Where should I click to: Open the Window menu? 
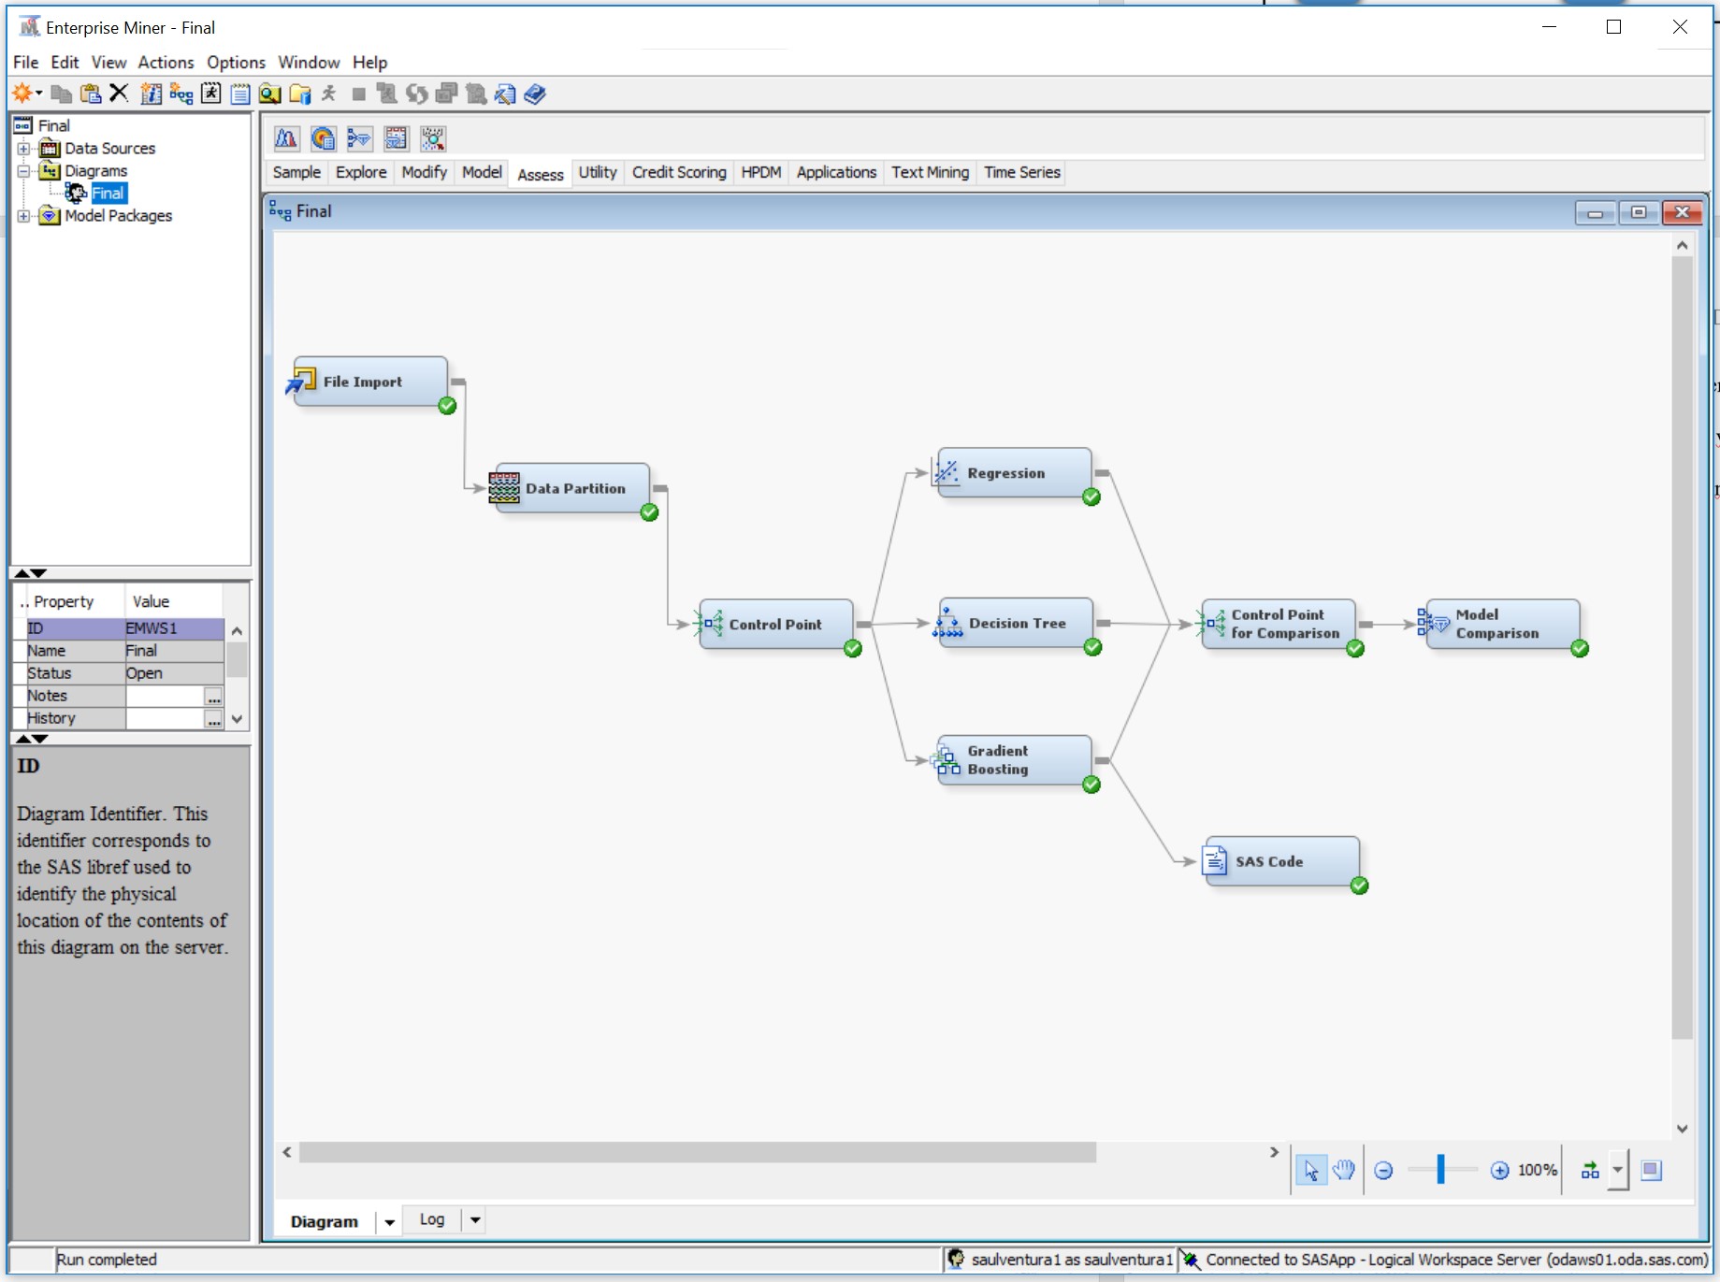tap(309, 63)
